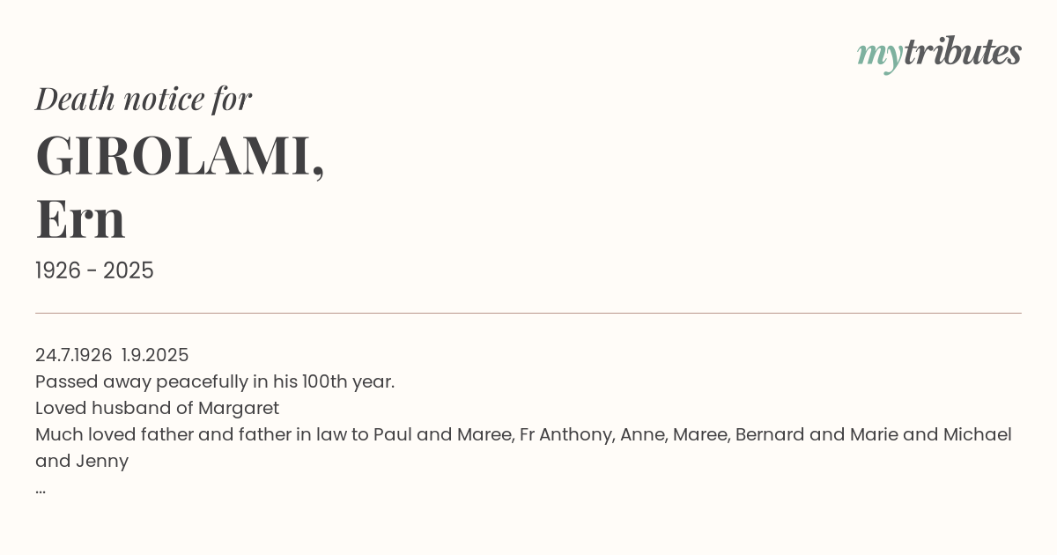Screen dimensions: 1057x555
Task: Click the "tributes" part of the logo
Action: [962, 53]
